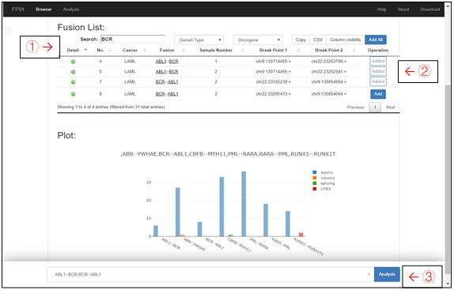Select the ABR--YWHAE exonic bar

coord(178,212)
